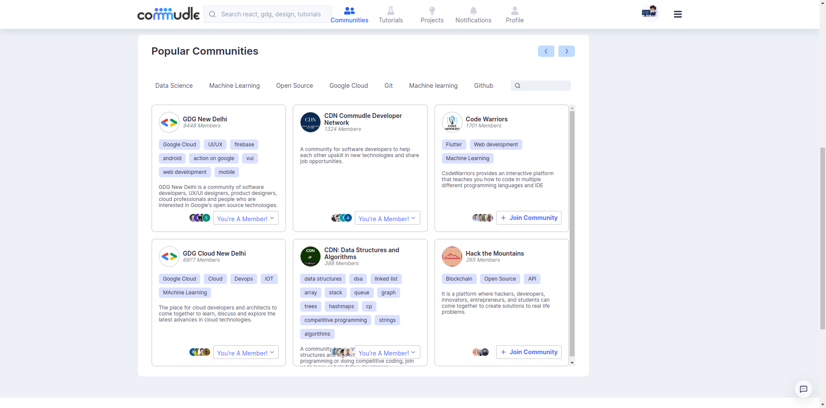Click the IOT tag
Viewport: 826px width, 408px height.
point(269,279)
